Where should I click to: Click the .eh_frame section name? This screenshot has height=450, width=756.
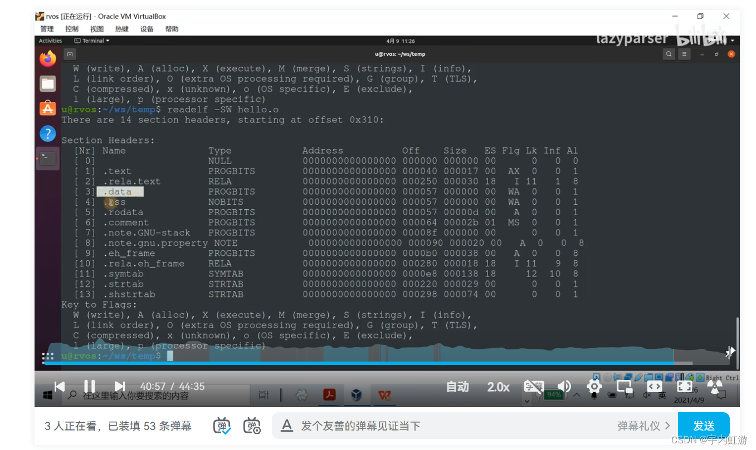(129, 253)
